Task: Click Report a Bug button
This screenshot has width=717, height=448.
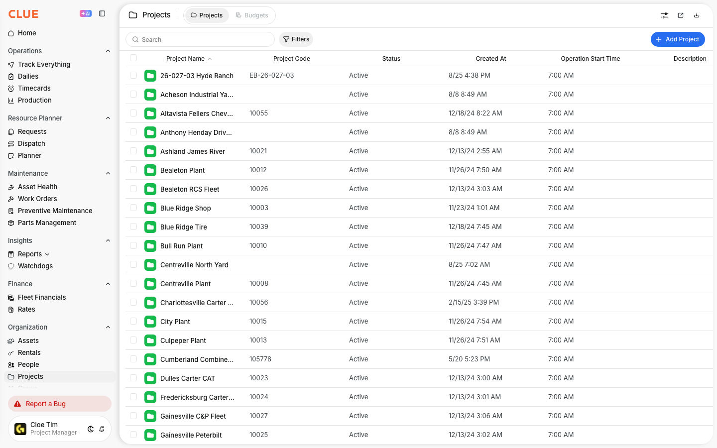Action: point(60,404)
